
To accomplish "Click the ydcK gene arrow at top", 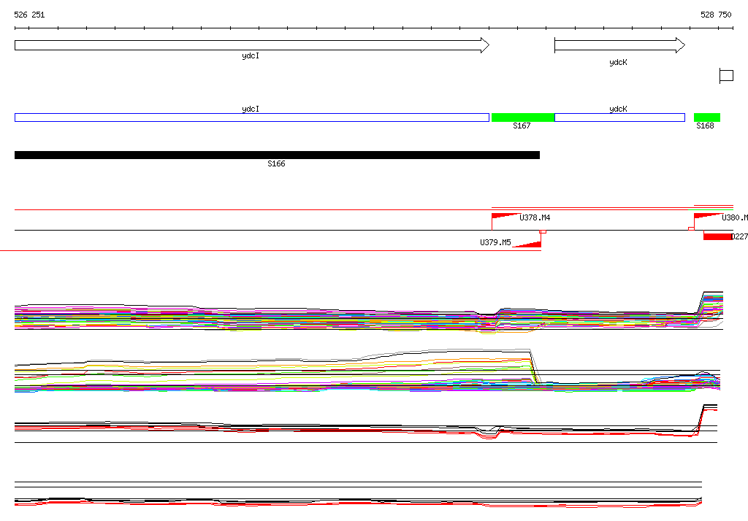I will click(619, 45).
